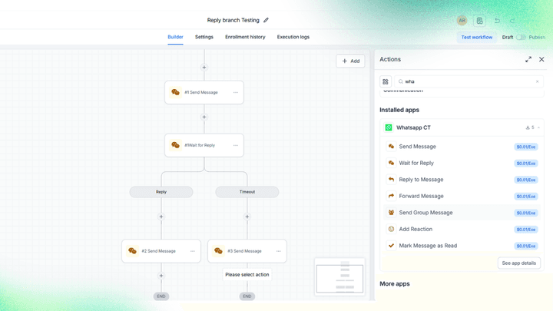Click See app details button
The width and height of the screenshot is (553, 311).
(518, 263)
